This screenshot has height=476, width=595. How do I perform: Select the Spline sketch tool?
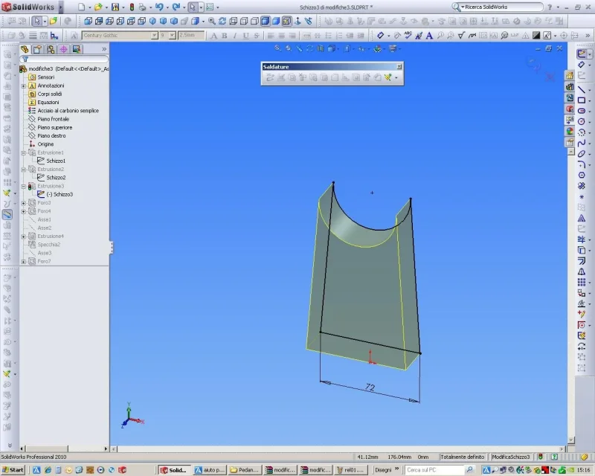[x=582, y=143]
